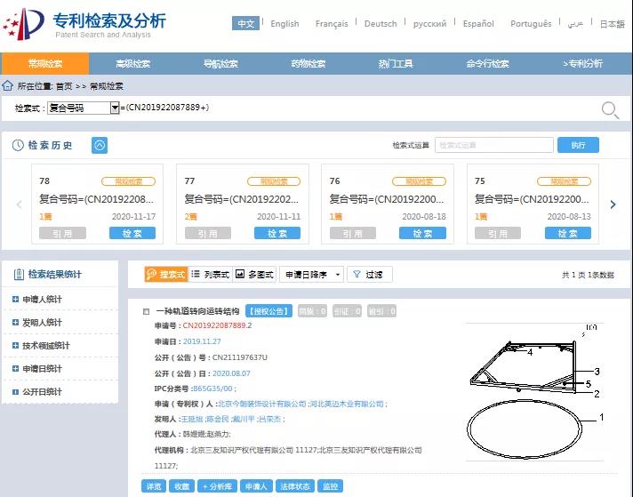Tick the checkbox beside 一种轨道转向运转结构
The width and height of the screenshot is (633, 497).
[x=146, y=311]
